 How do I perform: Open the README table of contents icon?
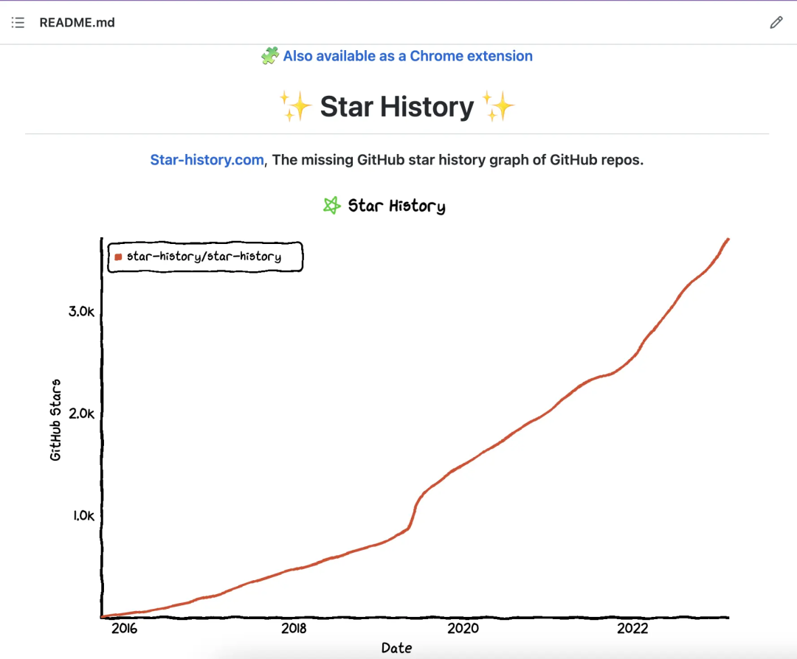tap(18, 22)
